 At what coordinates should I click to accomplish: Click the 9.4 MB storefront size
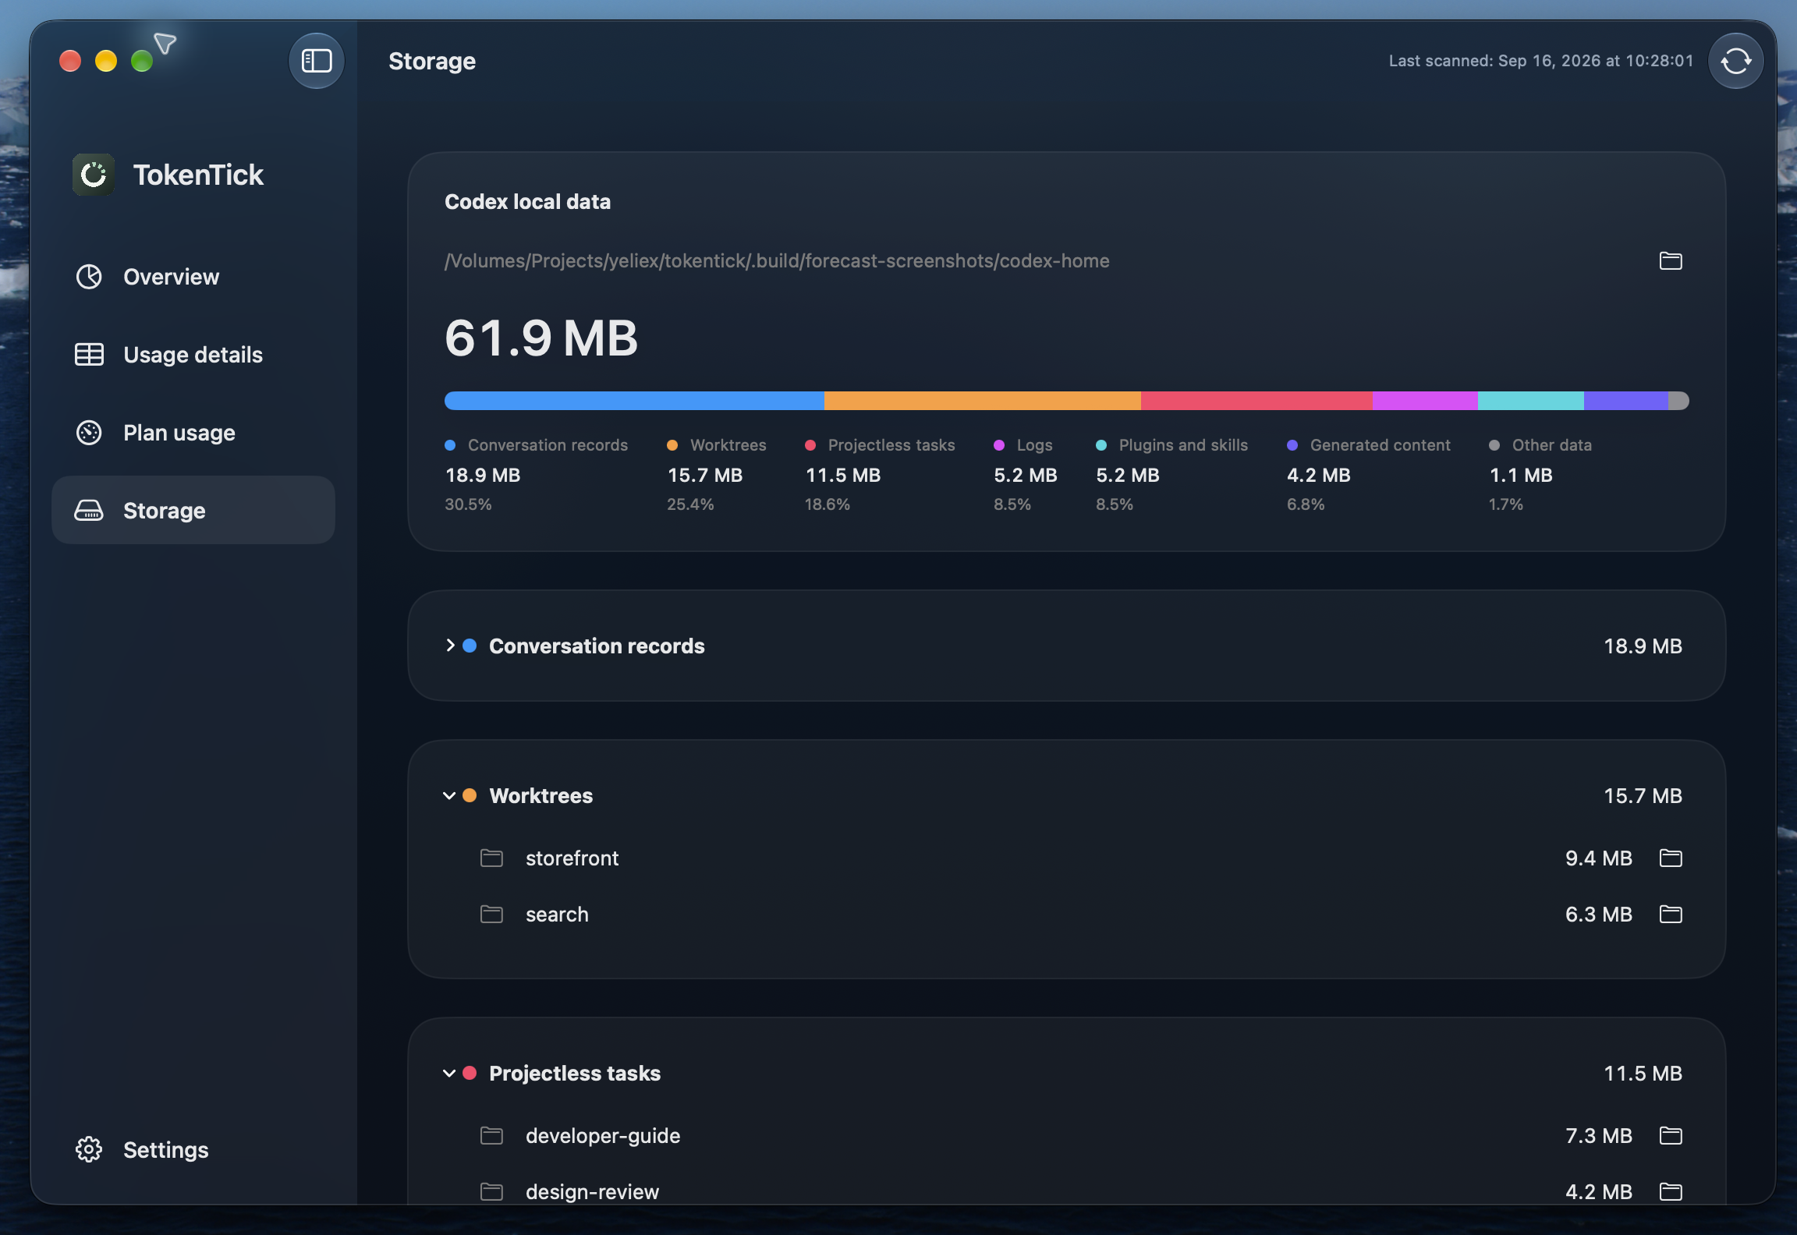point(1599,858)
